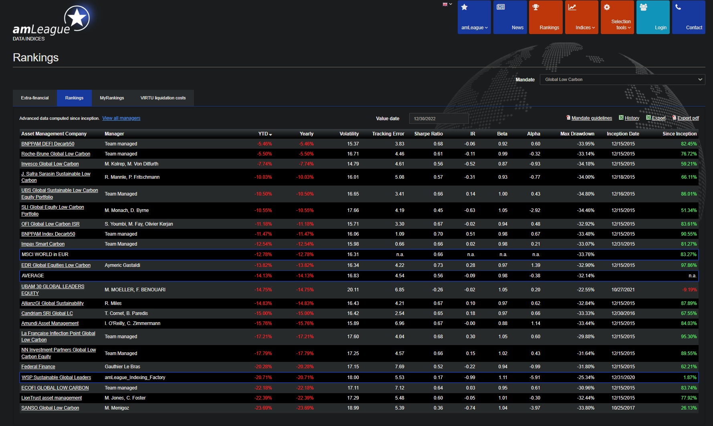Viewport: 713px width, 426px height.
Task: Sort by Tracking Error column
Action: (x=388, y=134)
